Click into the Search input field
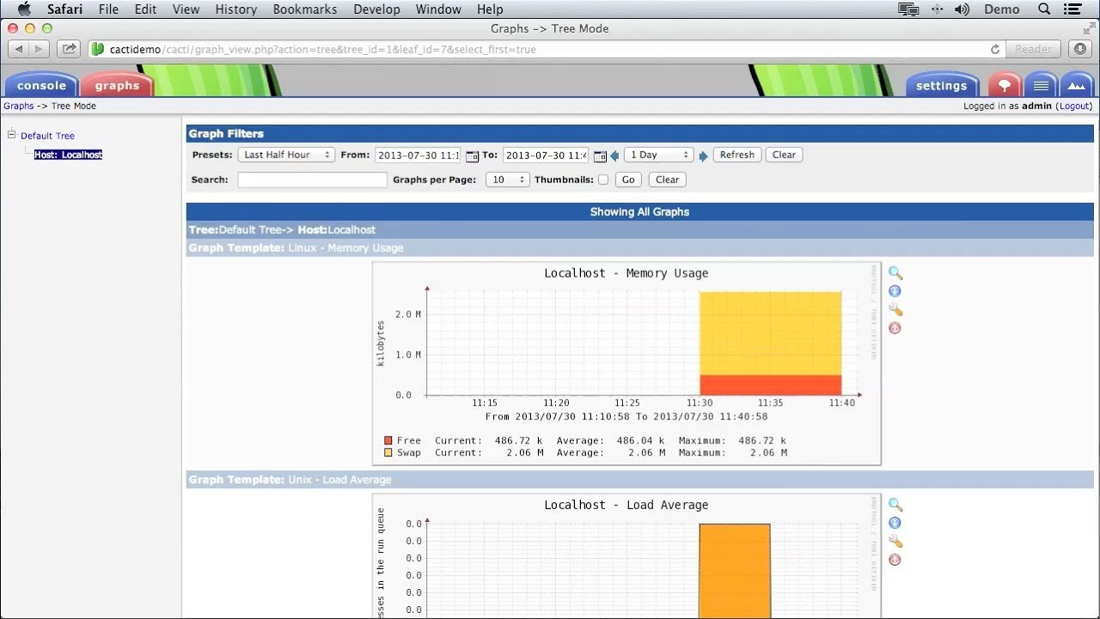Image resolution: width=1100 pixels, height=619 pixels. [312, 180]
